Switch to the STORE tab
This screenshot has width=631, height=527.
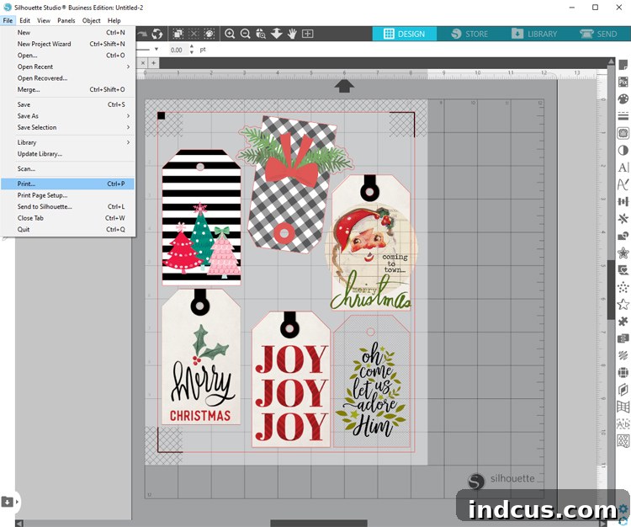pyautogui.click(x=469, y=34)
